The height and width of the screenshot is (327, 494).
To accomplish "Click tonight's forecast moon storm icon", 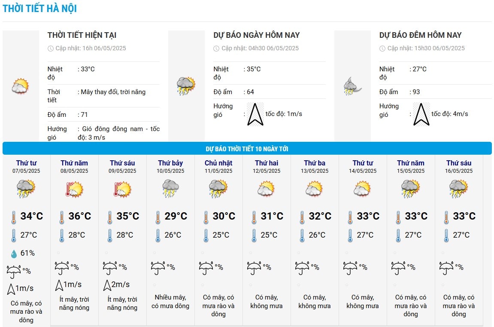I will click(x=352, y=86).
